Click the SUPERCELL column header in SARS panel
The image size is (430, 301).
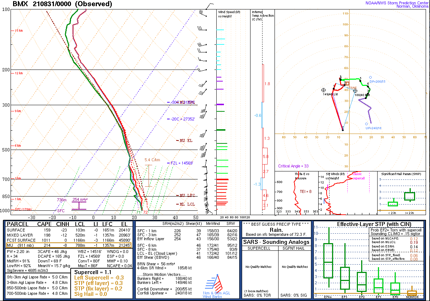click(259, 248)
